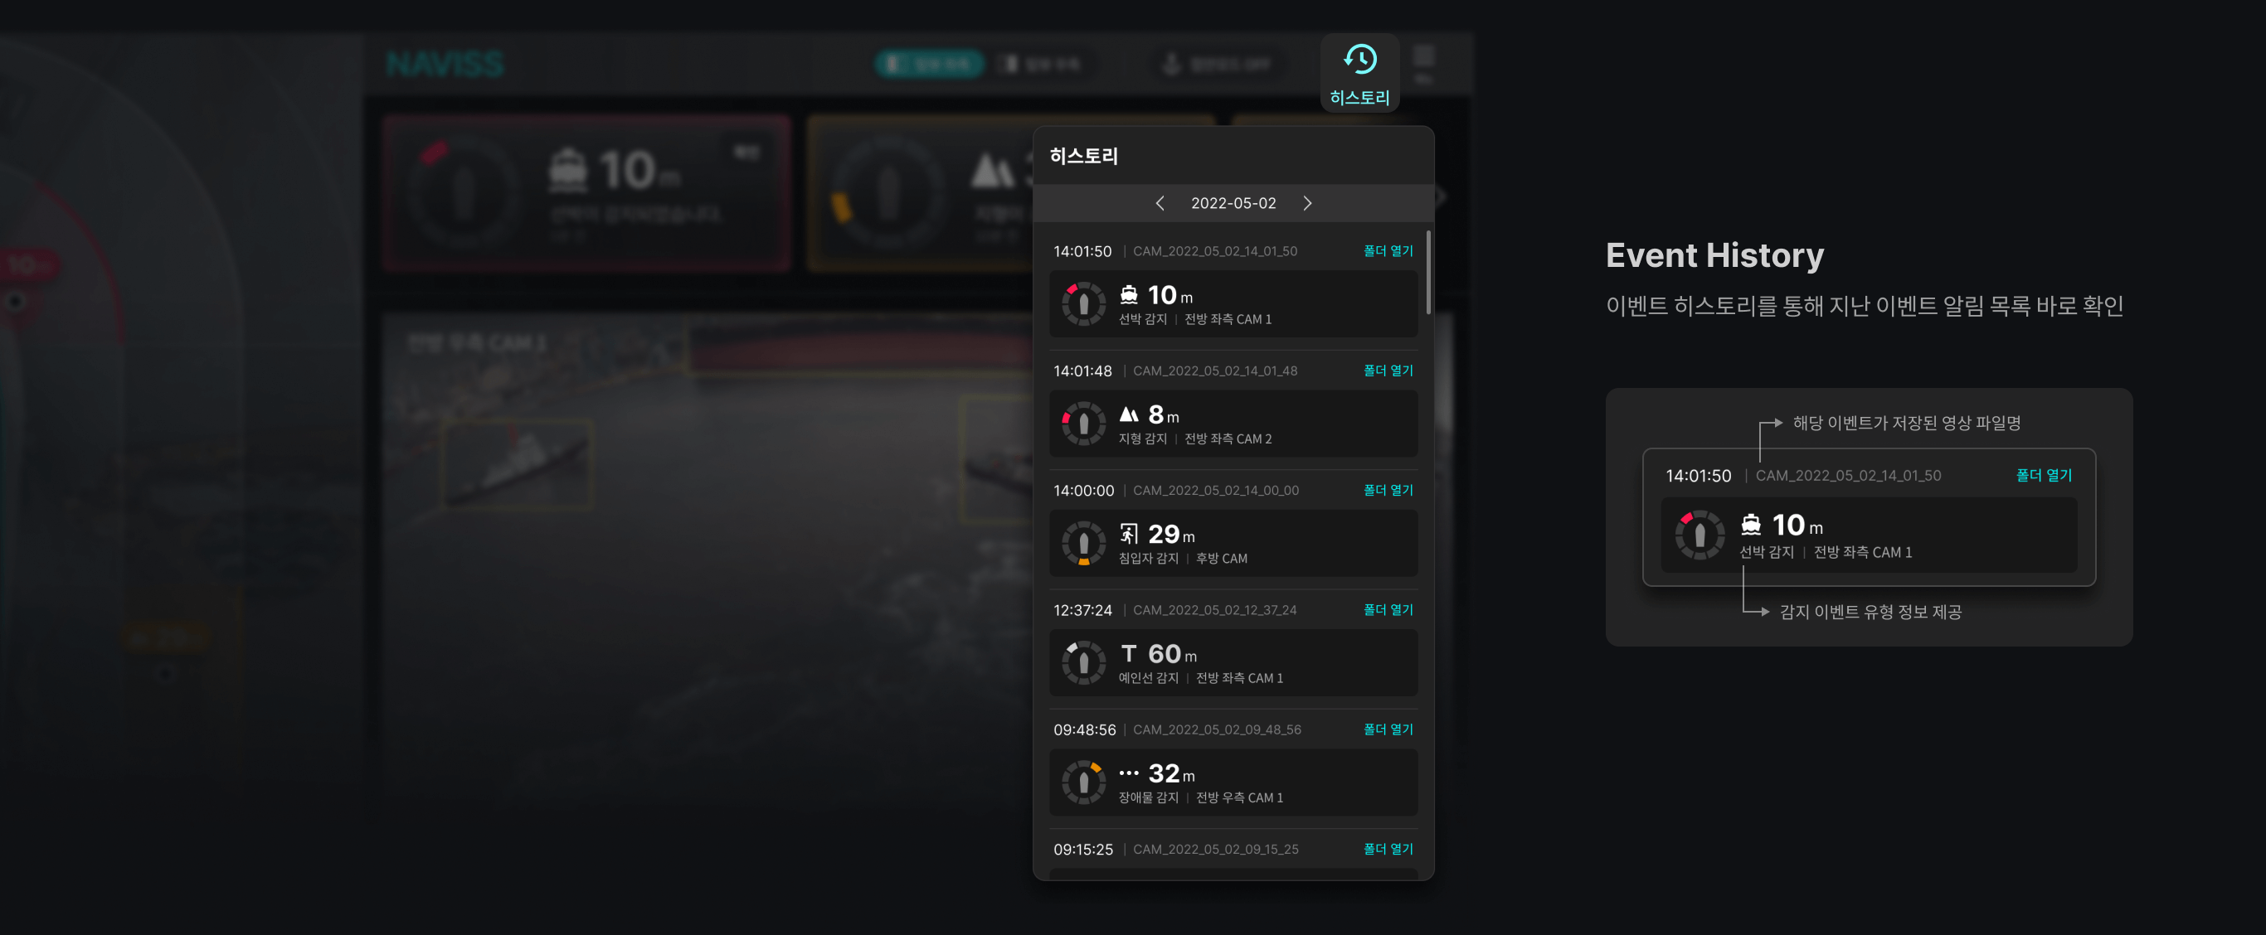
Task: Open folder for 14:01:48 event
Action: pos(1388,371)
